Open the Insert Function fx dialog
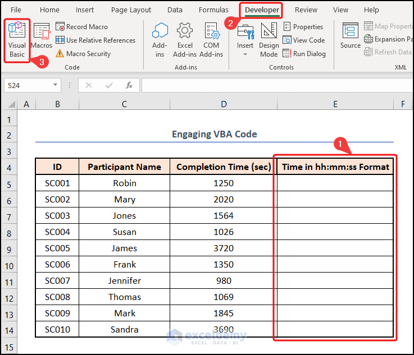 click(x=129, y=85)
